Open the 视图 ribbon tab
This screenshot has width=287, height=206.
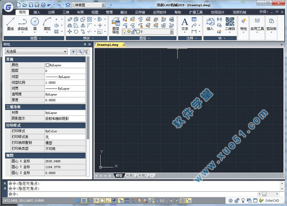(95, 11)
